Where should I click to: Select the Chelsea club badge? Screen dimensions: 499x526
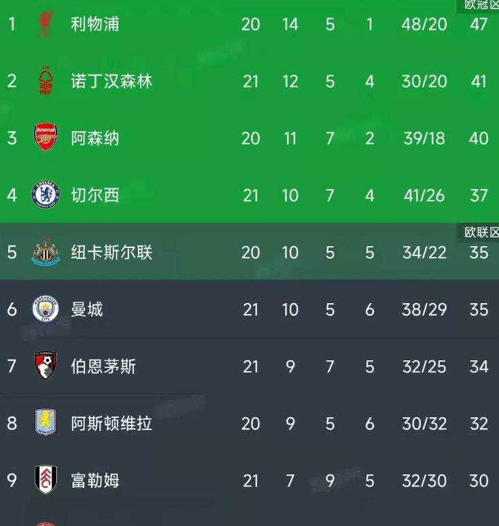click(46, 194)
